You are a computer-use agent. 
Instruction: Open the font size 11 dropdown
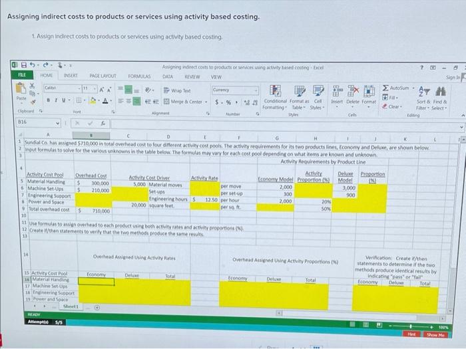(95, 88)
